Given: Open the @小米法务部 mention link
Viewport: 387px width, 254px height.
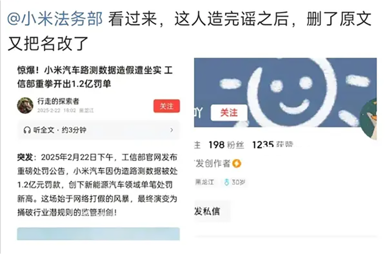Looking at the screenshot, I should (55, 19).
